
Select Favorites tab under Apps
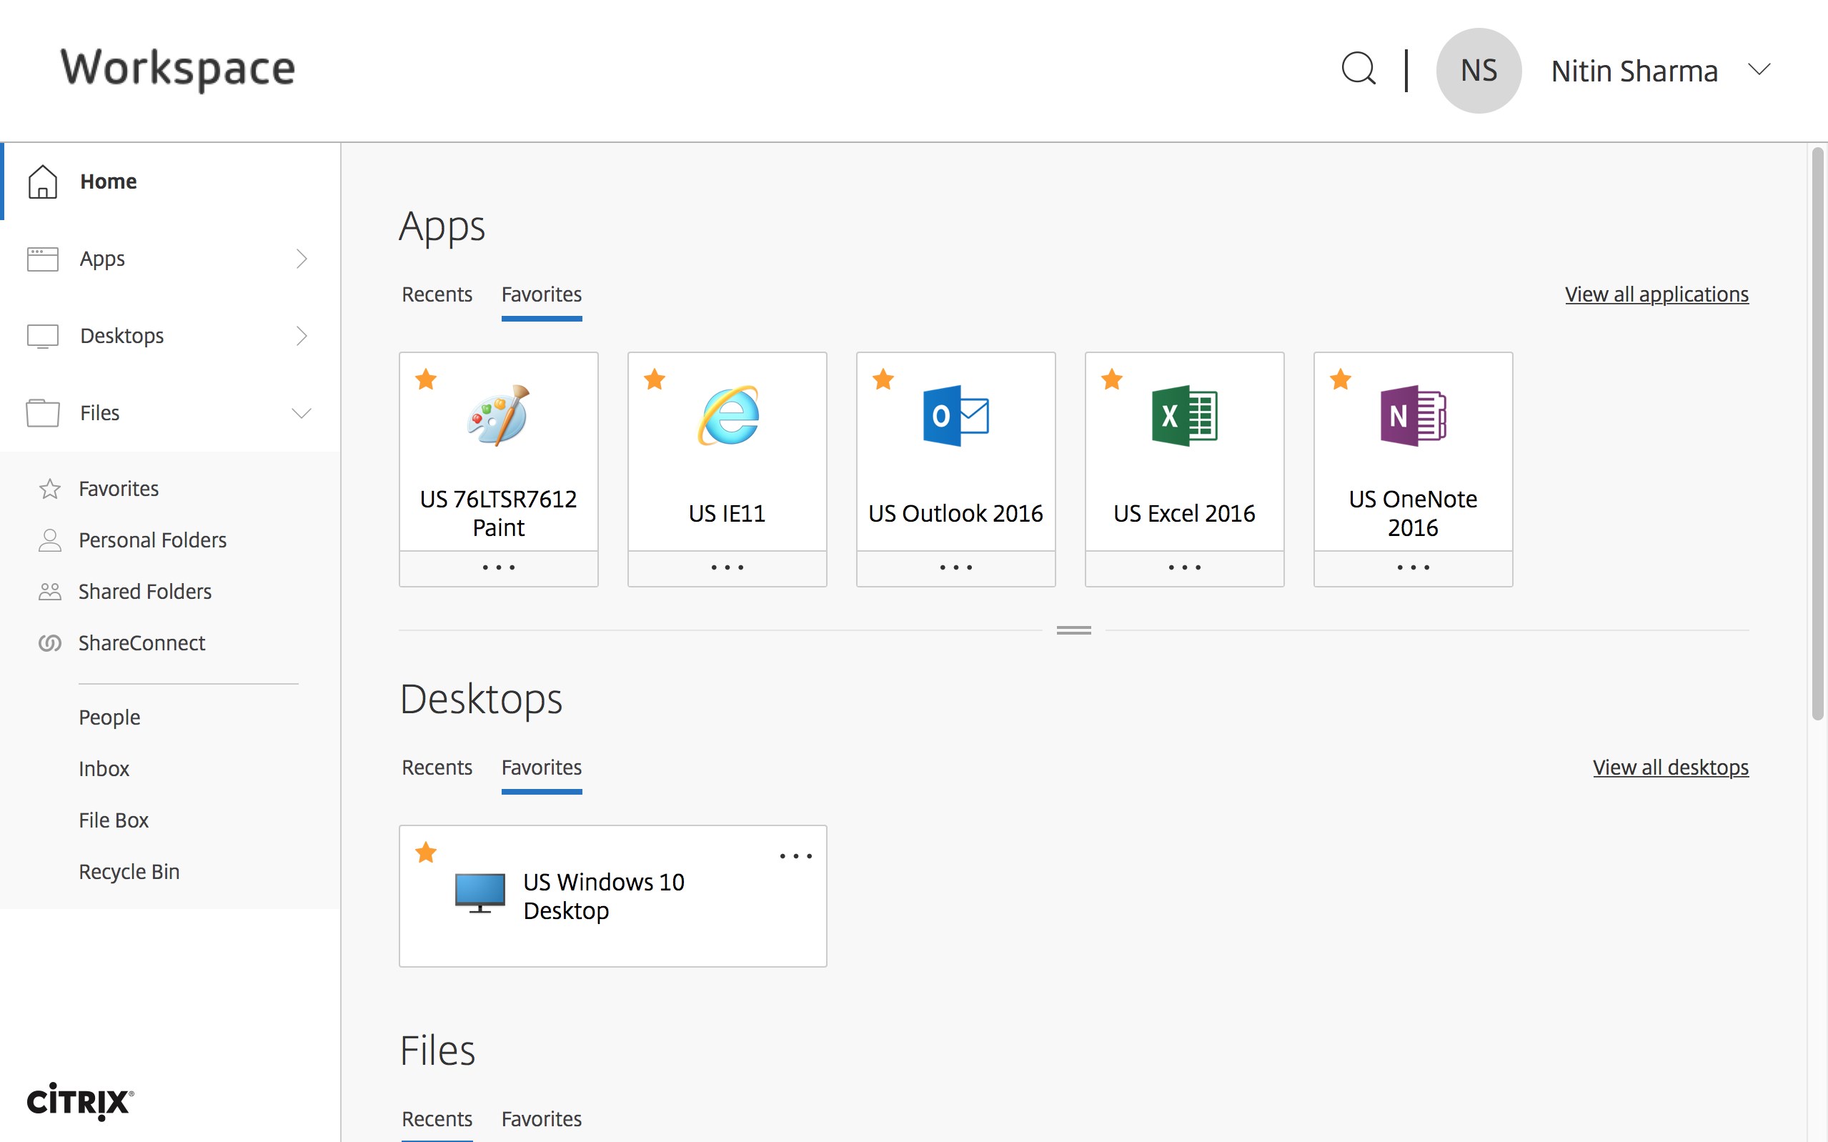click(542, 294)
